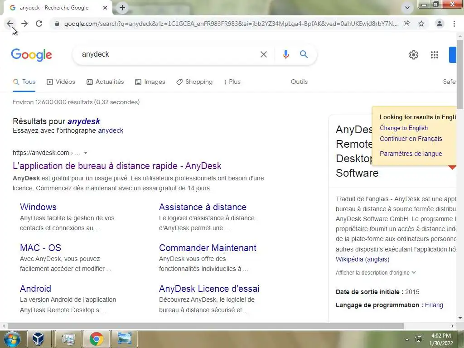Open the Wikipédia (anglais) link
464x348 pixels.
(362, 260)
